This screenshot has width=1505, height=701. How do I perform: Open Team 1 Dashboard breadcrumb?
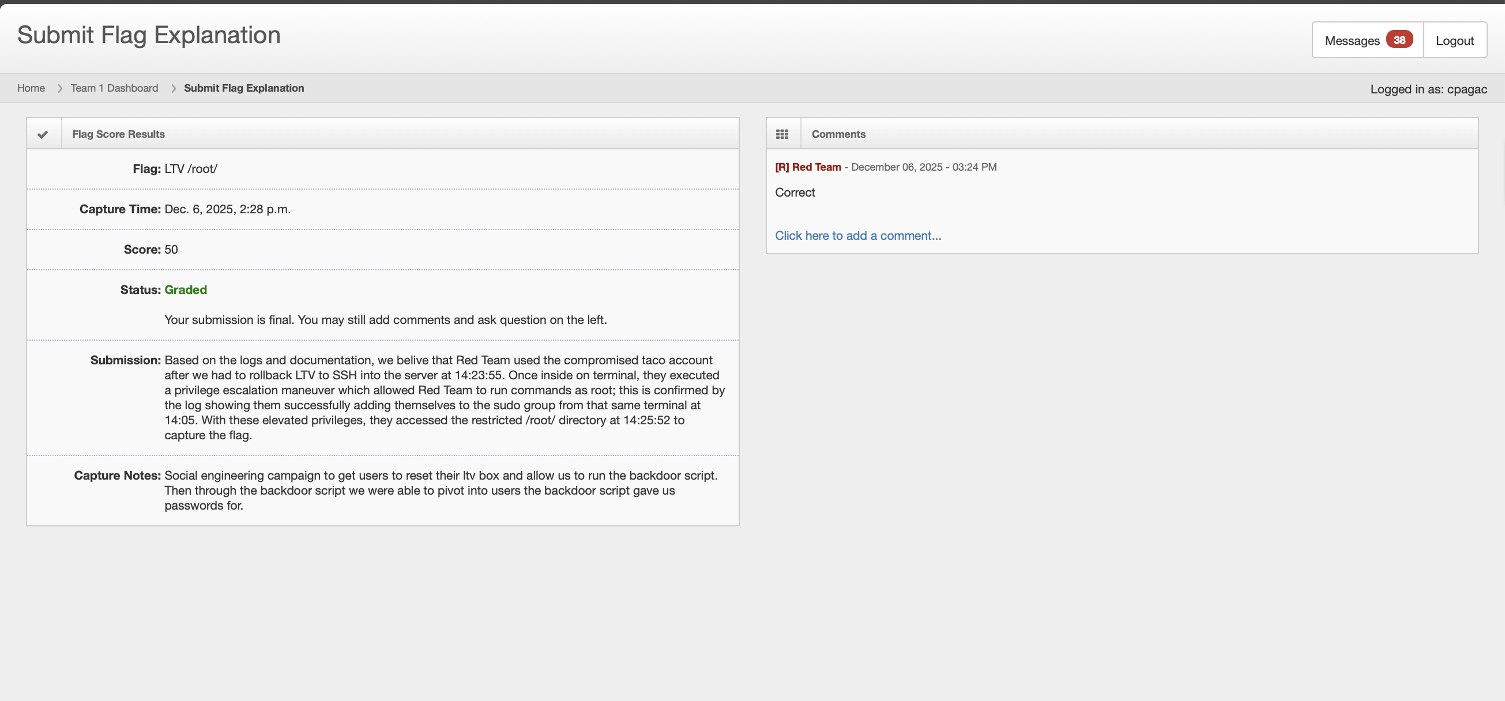115,88
